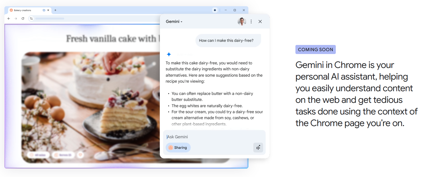Viewport: 424px width, 177px height.
Task: Click the browser forward arrow
Action: coord(16,18)
